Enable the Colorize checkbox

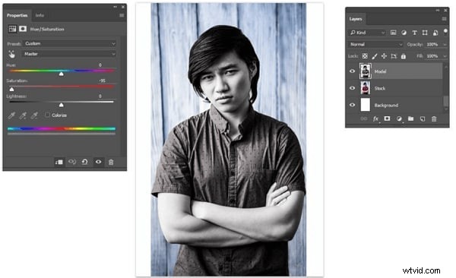click(x=47, y=115)
